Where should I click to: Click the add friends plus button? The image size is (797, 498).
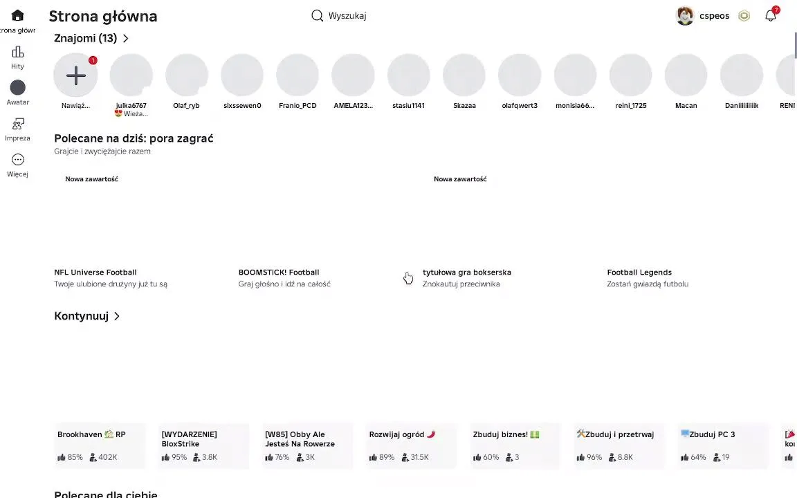point(75,75)
